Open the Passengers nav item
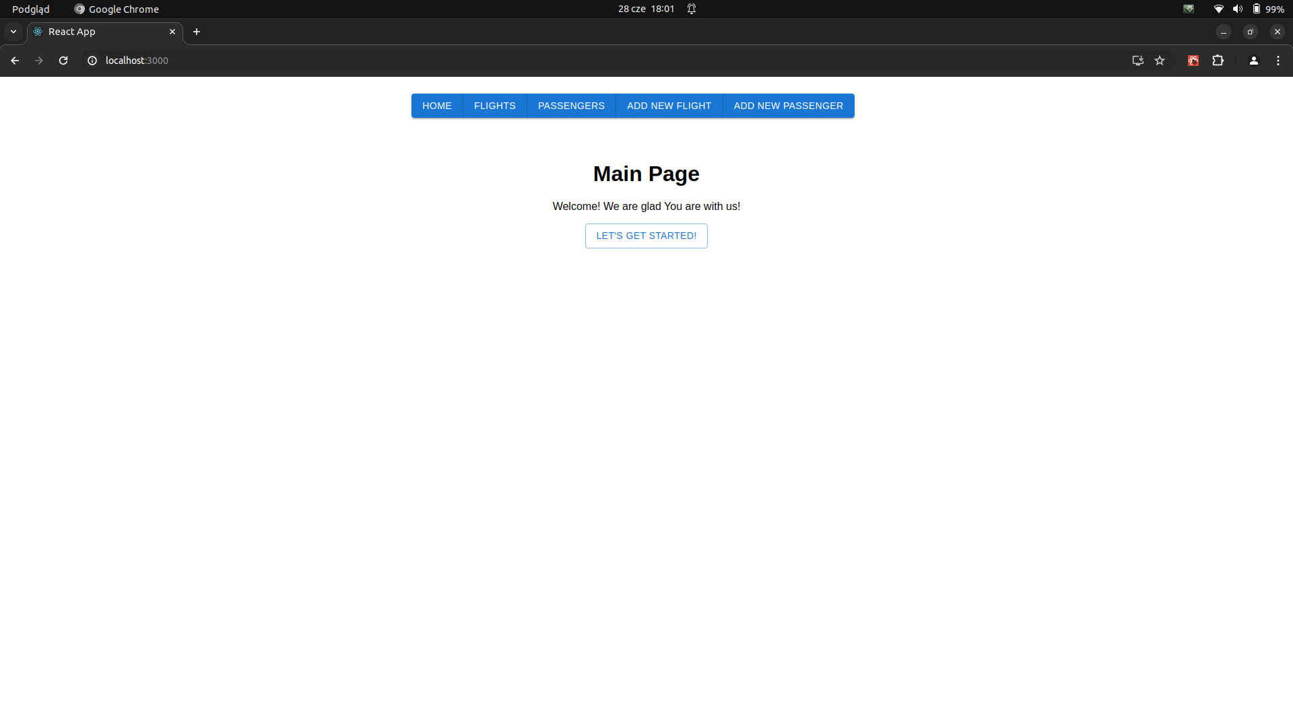The height and width of the screenshot is (727, 1293). pyautogui.click(x=571, y=106)
